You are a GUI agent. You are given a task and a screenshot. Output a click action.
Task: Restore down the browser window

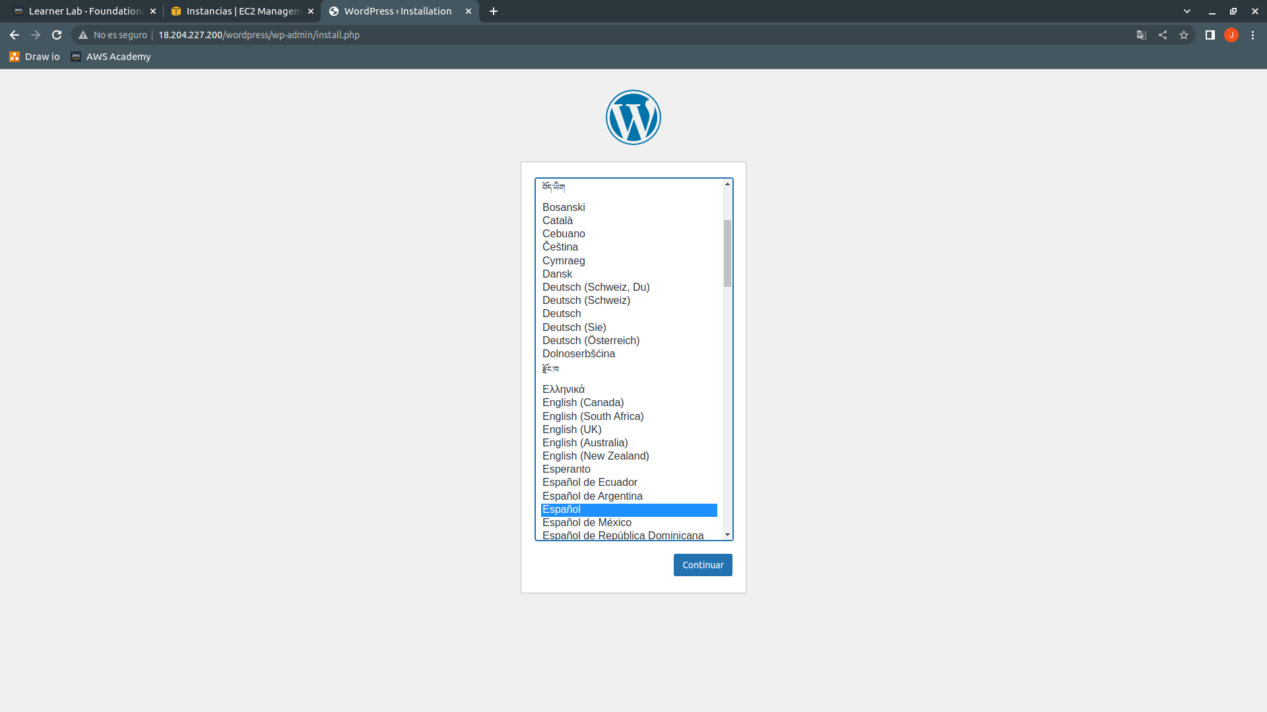[x=1233, y=11]
